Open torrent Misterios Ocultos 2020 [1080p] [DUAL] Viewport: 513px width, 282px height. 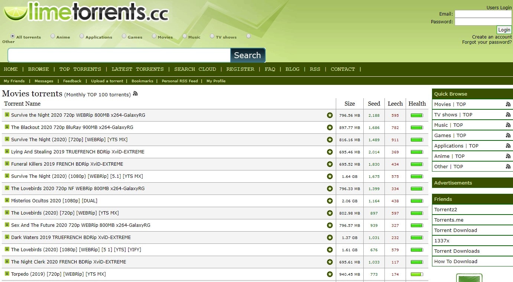[x=54, y=200]
